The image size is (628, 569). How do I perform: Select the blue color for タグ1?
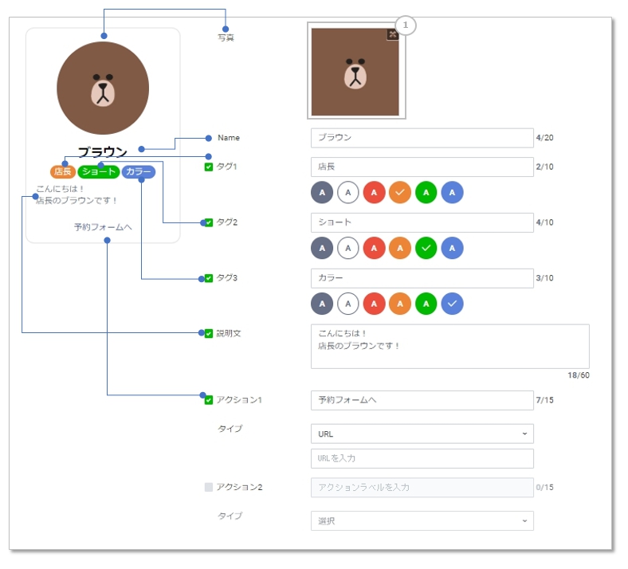click(452, 192)
